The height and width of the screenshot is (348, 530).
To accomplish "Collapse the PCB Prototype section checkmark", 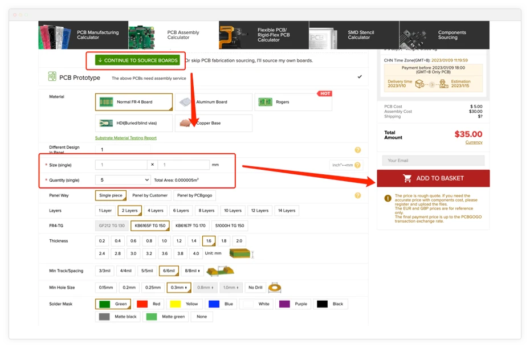I will (360, 77).
